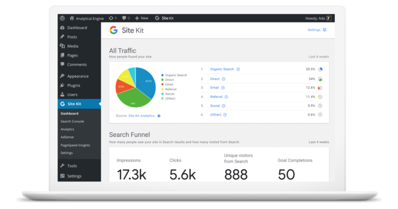Click the WordPress logo in the admin bar

[62, 18]
